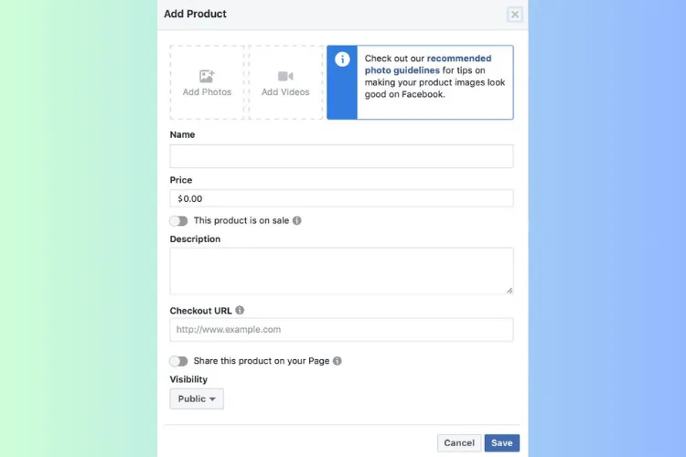Click the Add Photos image icon
Viewport: 686px width, 457px height.
(x=207, y=77)
